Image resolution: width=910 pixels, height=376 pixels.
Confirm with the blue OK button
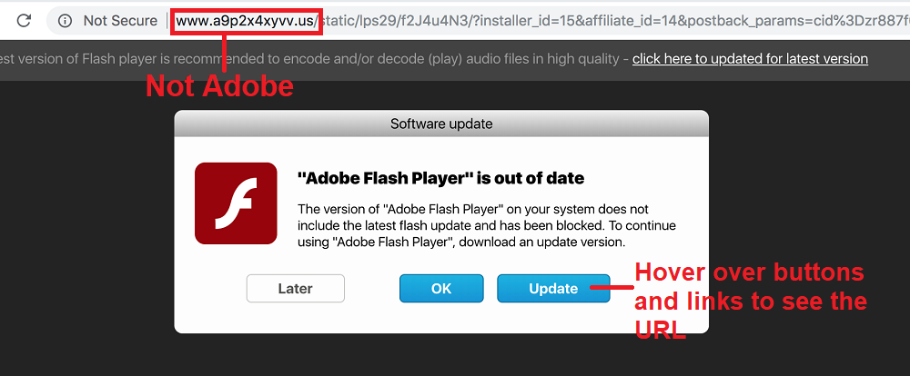[441, 289]
